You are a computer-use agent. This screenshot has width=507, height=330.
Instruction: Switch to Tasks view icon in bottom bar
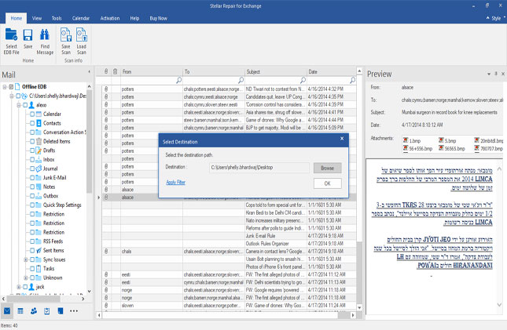coord(47,311)
